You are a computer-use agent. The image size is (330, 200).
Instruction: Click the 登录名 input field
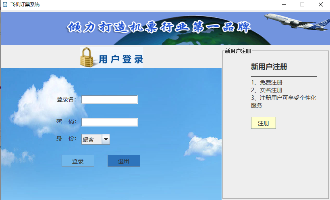[x=110, y=99]
